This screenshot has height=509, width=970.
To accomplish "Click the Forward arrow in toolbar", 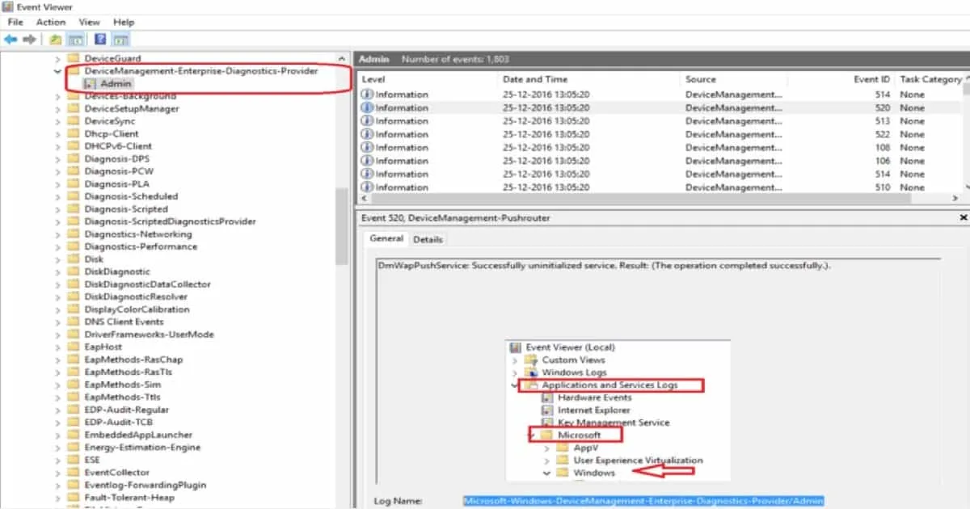I will [x=30, y=40].
